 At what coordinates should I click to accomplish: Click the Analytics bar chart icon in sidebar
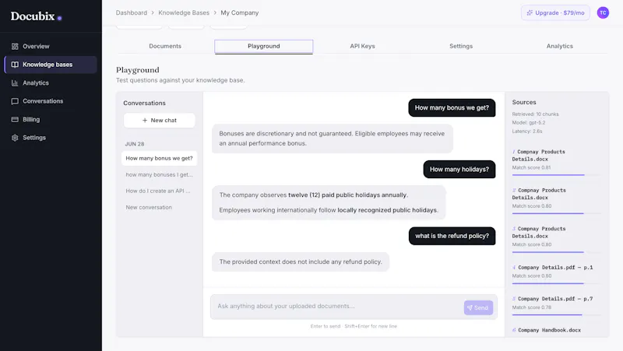coord(15,83)
